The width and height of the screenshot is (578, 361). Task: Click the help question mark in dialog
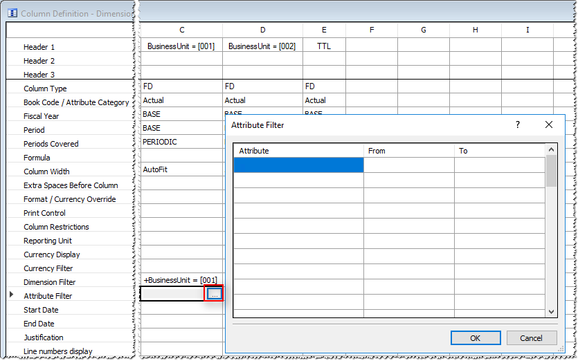pyautogui.click(x=517, y=125)
